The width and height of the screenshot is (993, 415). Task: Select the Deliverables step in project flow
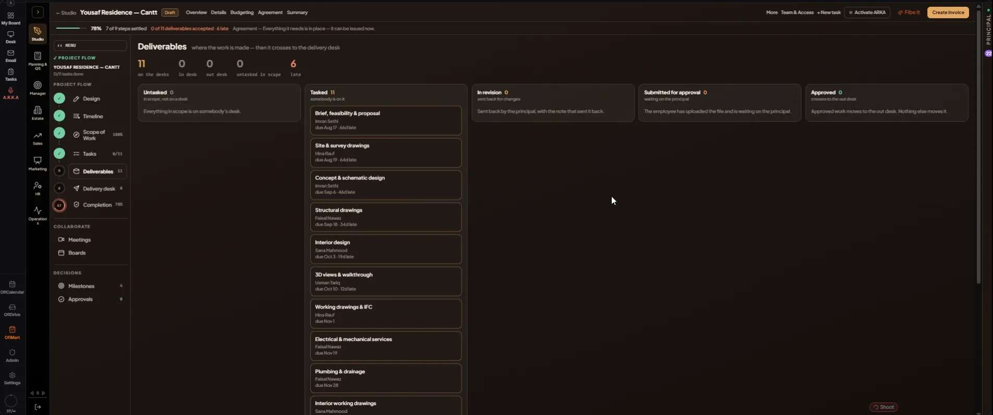pos(98,171)
